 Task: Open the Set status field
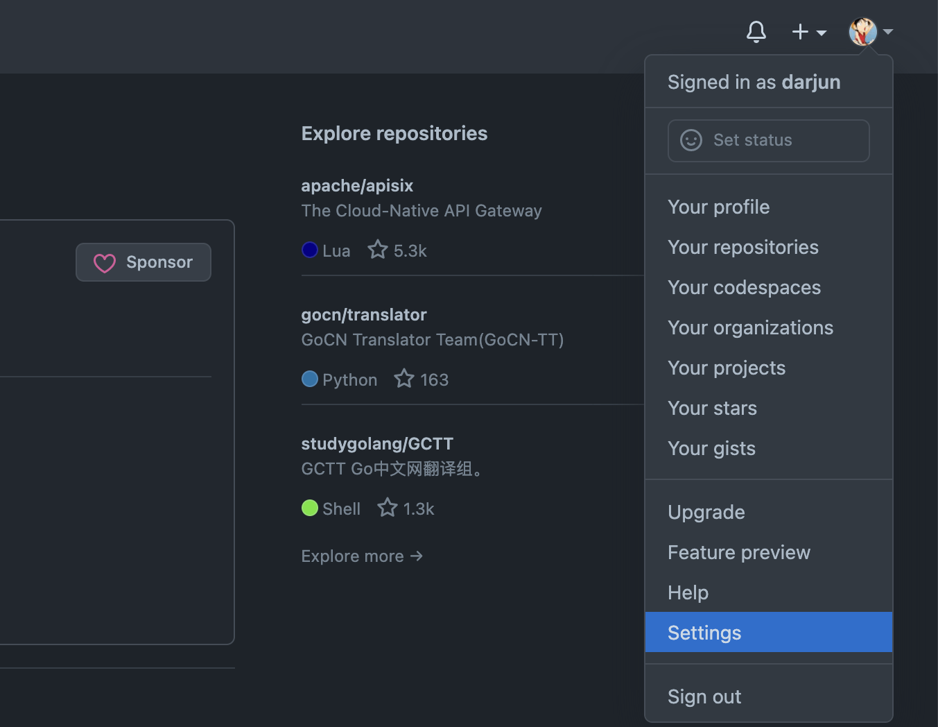point(769,141)
